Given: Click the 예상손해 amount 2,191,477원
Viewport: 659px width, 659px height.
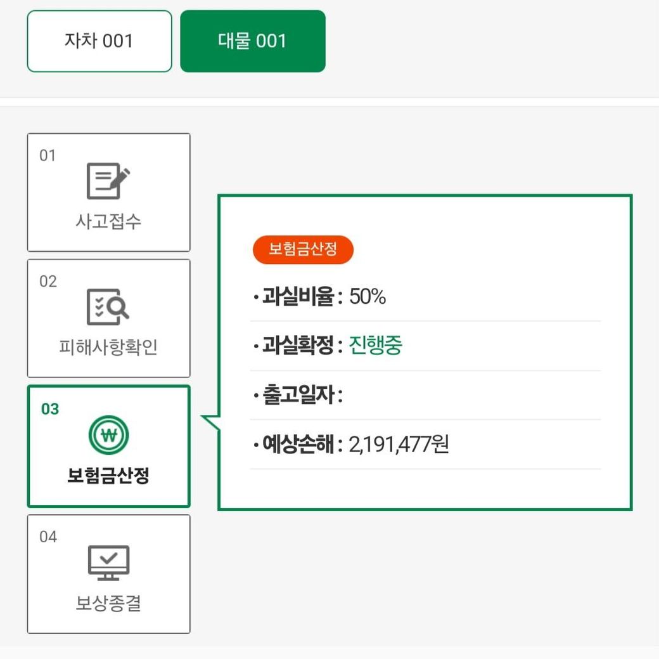Looking at the screenshot, I should [399, 444].
